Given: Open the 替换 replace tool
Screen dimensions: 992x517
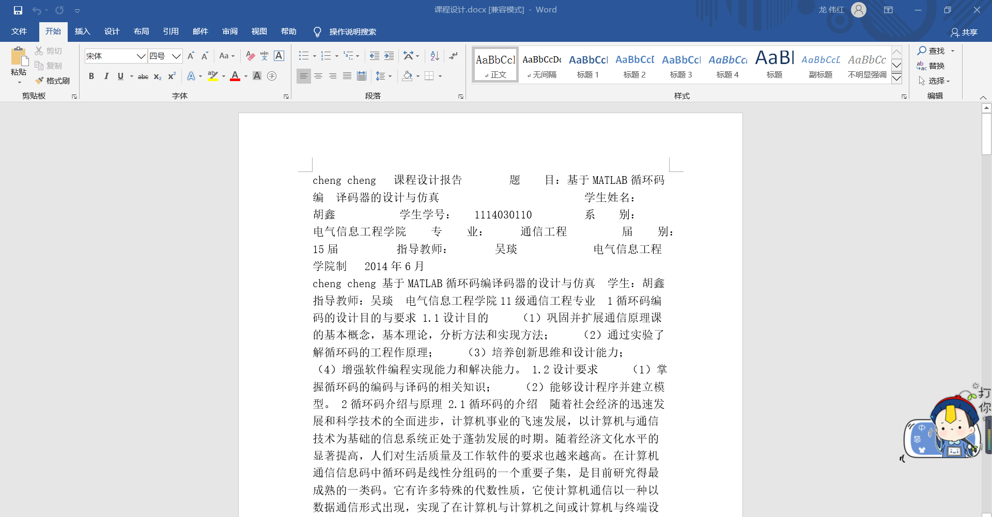Looking at the screenshot, I should [937, 66].
